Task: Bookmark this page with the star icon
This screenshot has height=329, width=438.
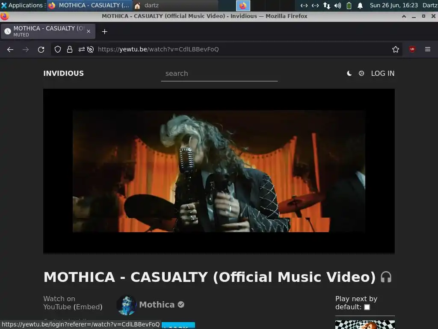Action: [x=396, y=50]
